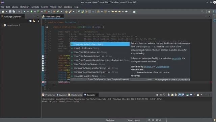Toggle Mark Occurrences in the toolbar
This screenshot has height=122, width=216.
tap(82, 12)
